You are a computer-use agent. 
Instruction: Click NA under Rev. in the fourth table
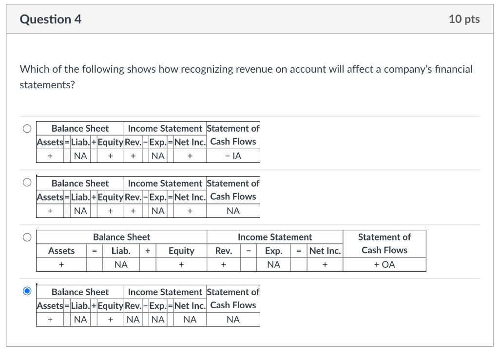(x=133, y=319)
